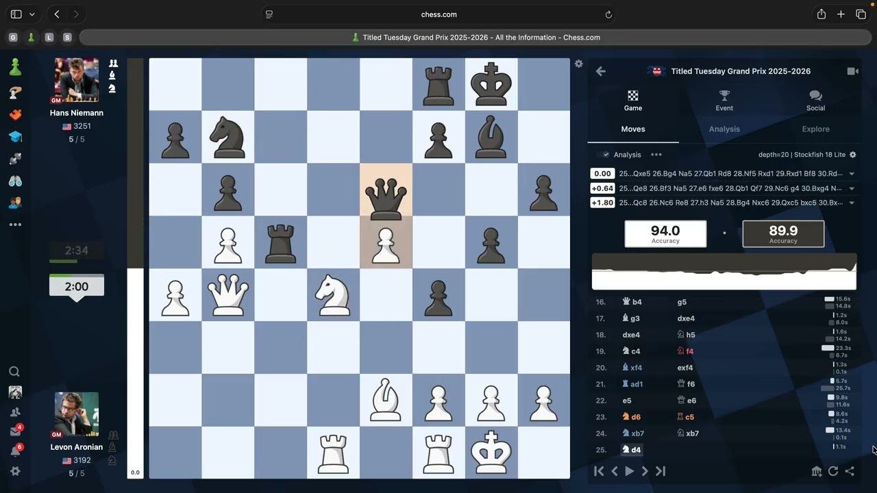Select move 23 black Rc5
Viewport: 877px width, 493px height.
pos(685,417)
